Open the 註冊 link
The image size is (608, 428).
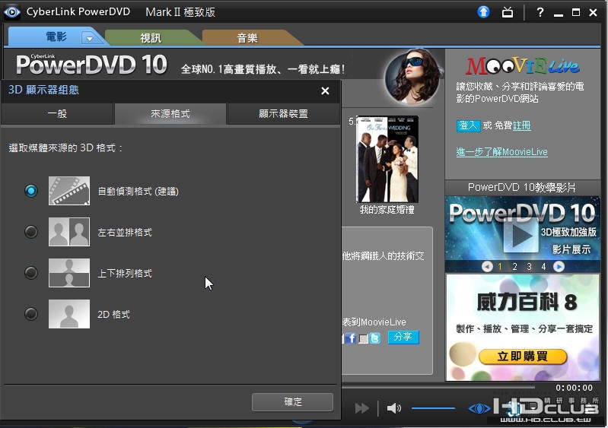click(x=521, y=125)
